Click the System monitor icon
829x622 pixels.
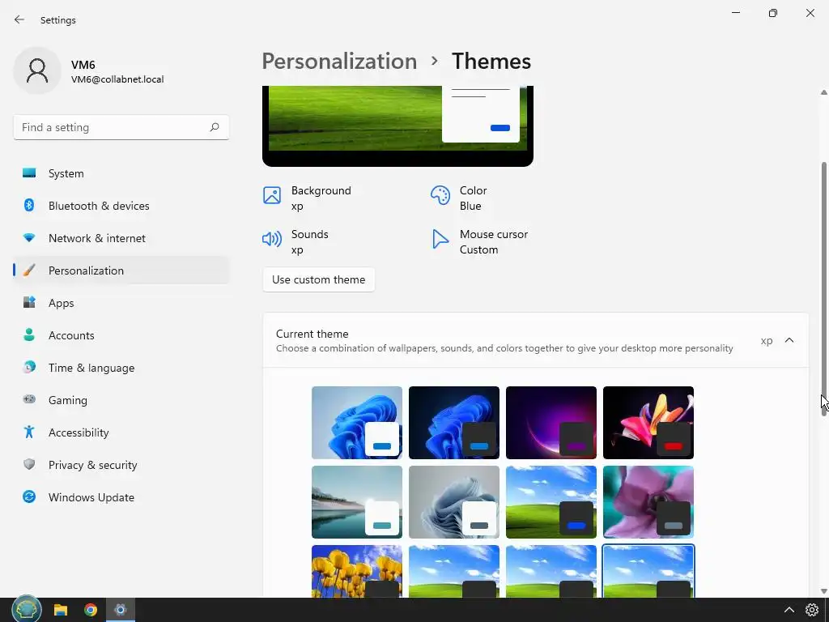(x=29, y=173)
